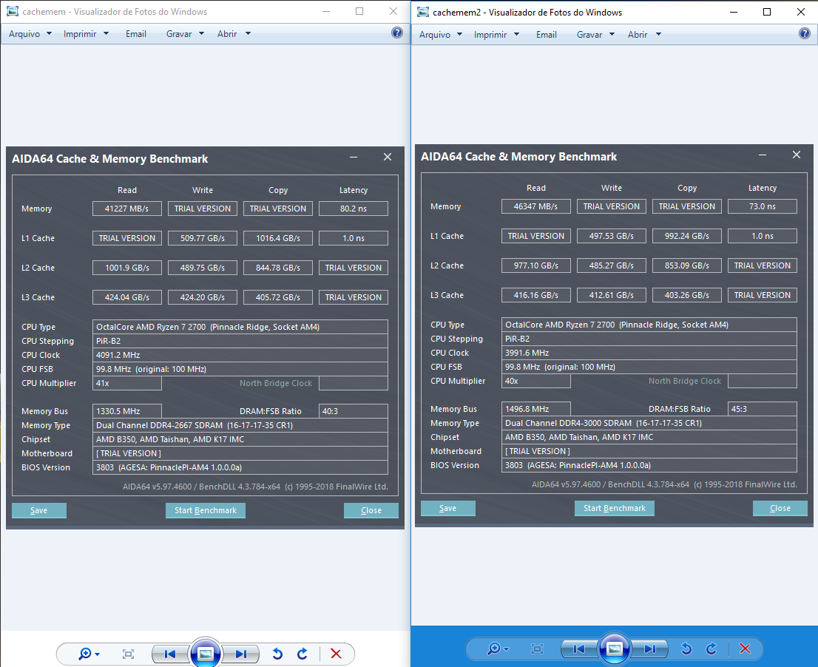This screenshot has height=667, width=818.
Task: Delete photo with red X in cachemem2
Action: tap(745, 649)
